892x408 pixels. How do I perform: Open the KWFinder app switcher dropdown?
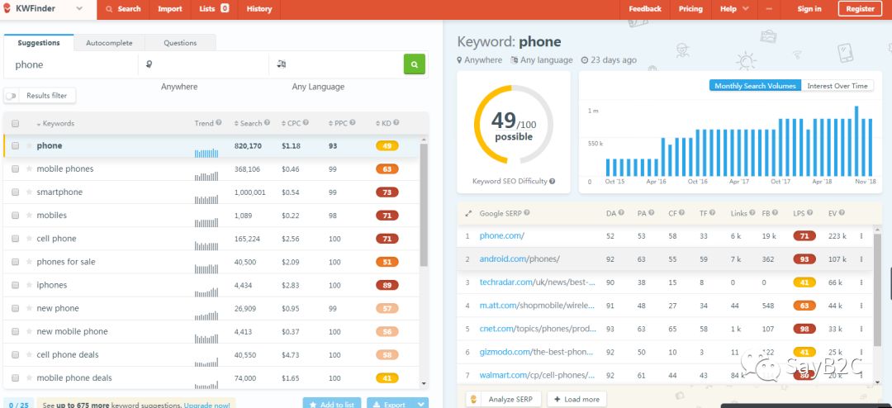tap(79, 8)
